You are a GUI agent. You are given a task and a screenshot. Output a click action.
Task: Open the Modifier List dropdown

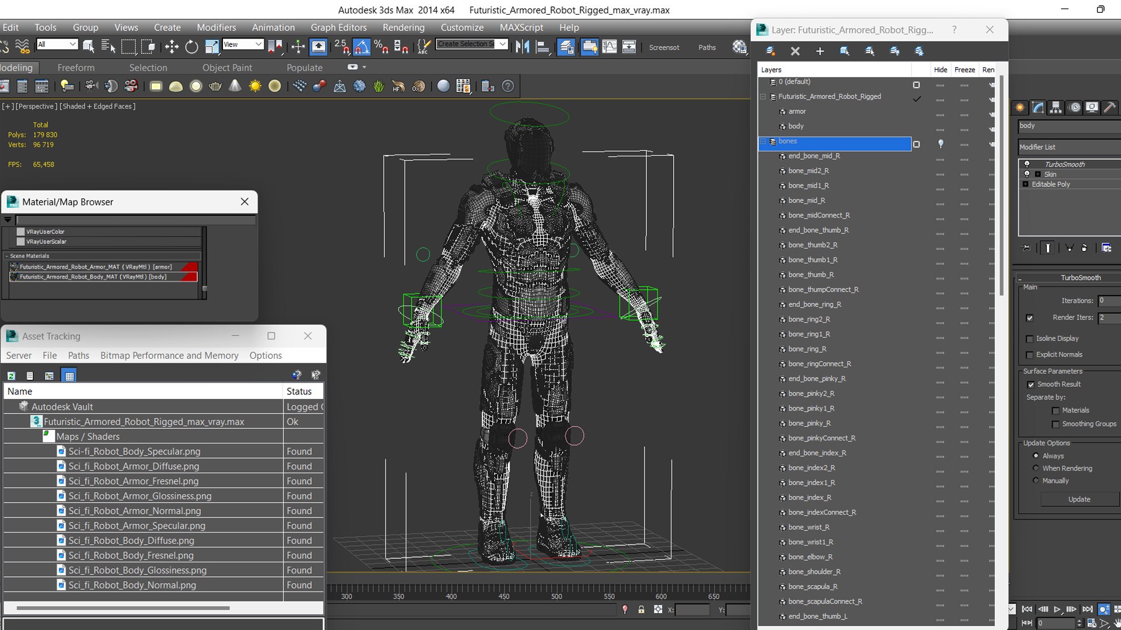pyautogui.click(x=1070, y=147)
